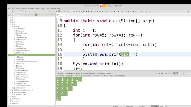Image resolution: width=191 pixels, height=107 pixels.
Task: Click Collapse All in Project Explorer toolbar
Action: click(x=34, y=15)
